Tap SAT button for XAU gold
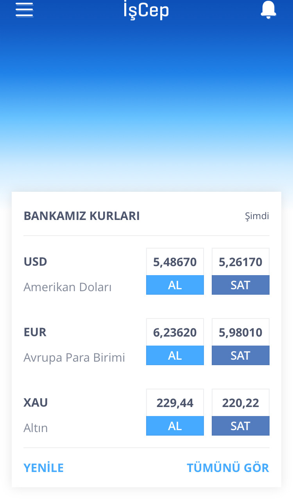Image resolution: width=293 pixels, height=499 pixels. tap(241, 426)
